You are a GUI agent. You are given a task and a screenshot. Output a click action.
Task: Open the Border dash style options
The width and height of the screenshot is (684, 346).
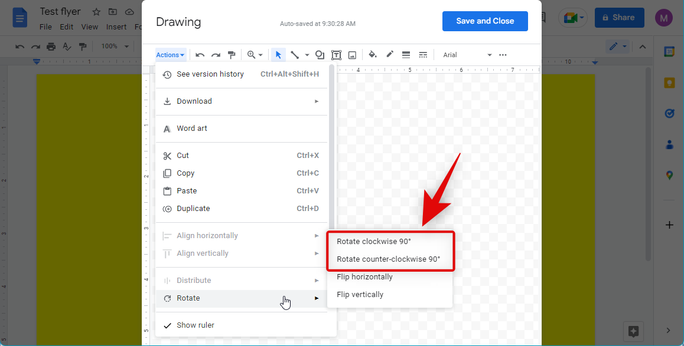pos(423,55)
